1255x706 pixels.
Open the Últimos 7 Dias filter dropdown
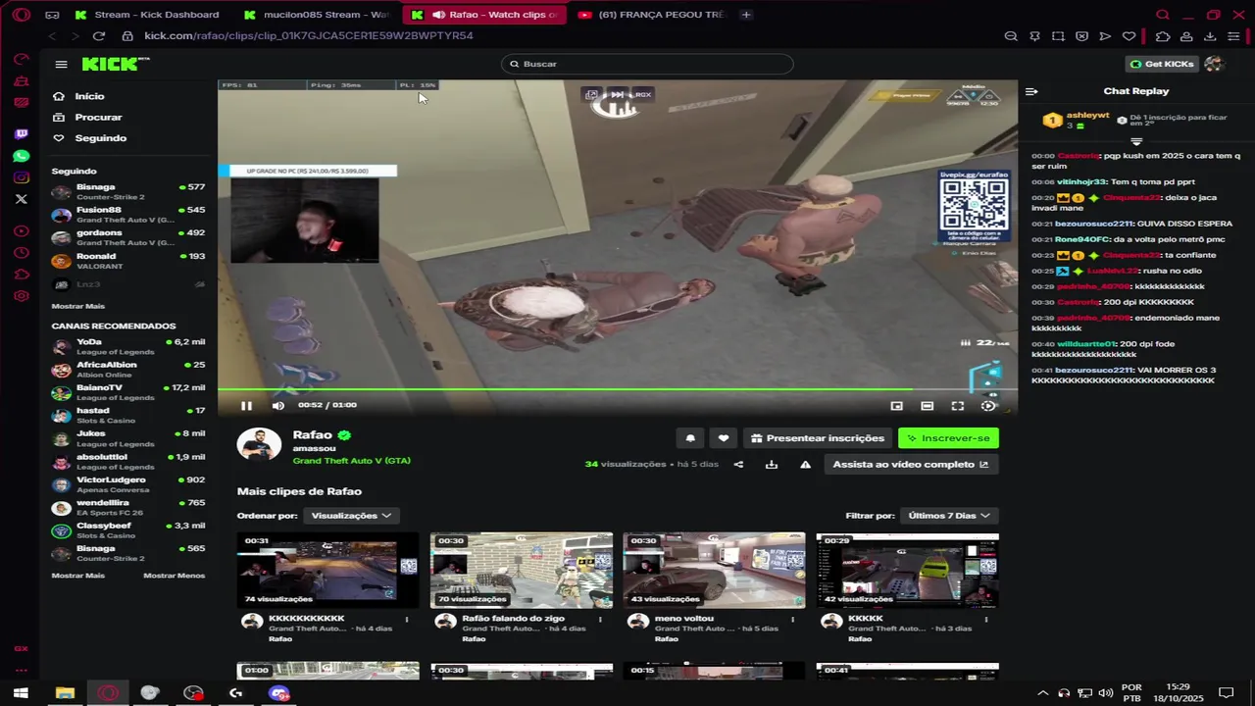pyautogui.click(x=949, y=516)
